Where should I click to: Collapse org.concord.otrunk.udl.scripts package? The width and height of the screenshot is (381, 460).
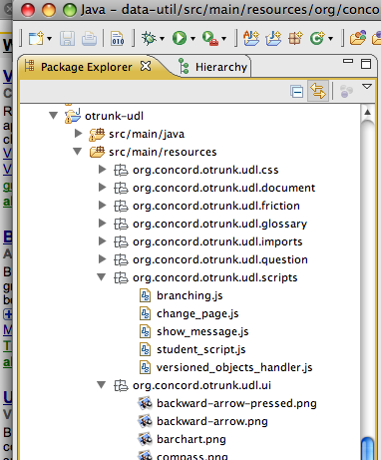click(102, 277)
